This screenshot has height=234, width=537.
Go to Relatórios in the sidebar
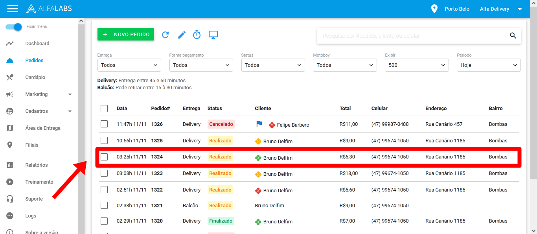pos(36,165)
